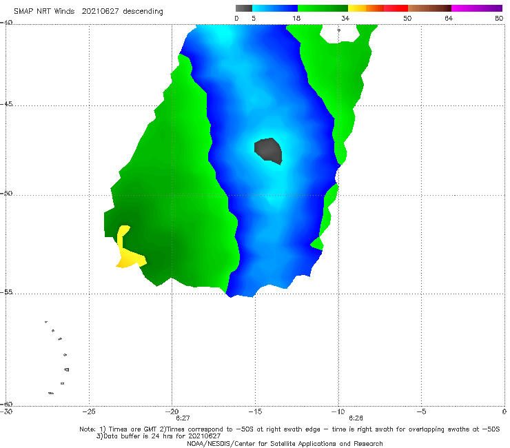
Task: Click the title 'SMAP NRT Winds 20210627 descending'
Action: (x=88, y=12)
